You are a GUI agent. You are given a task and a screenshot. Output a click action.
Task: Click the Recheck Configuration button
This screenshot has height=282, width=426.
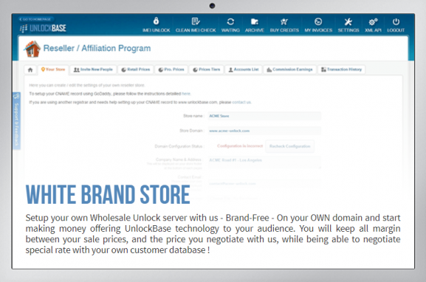coord(289,146)
